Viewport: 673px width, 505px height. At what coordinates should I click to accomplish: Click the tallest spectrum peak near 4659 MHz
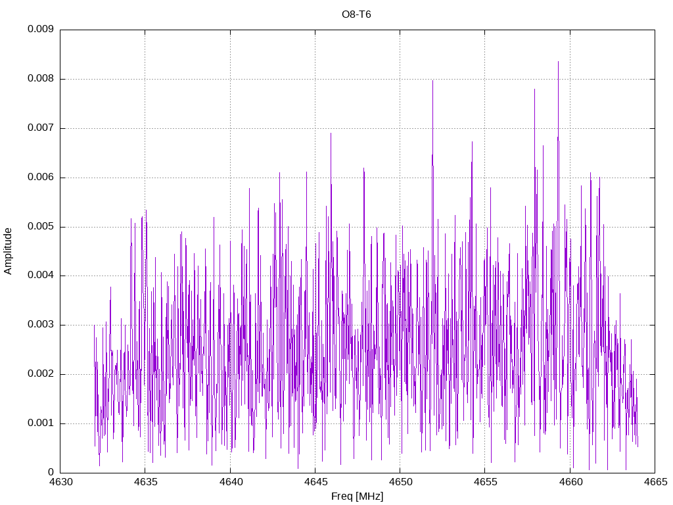point(558,62)
